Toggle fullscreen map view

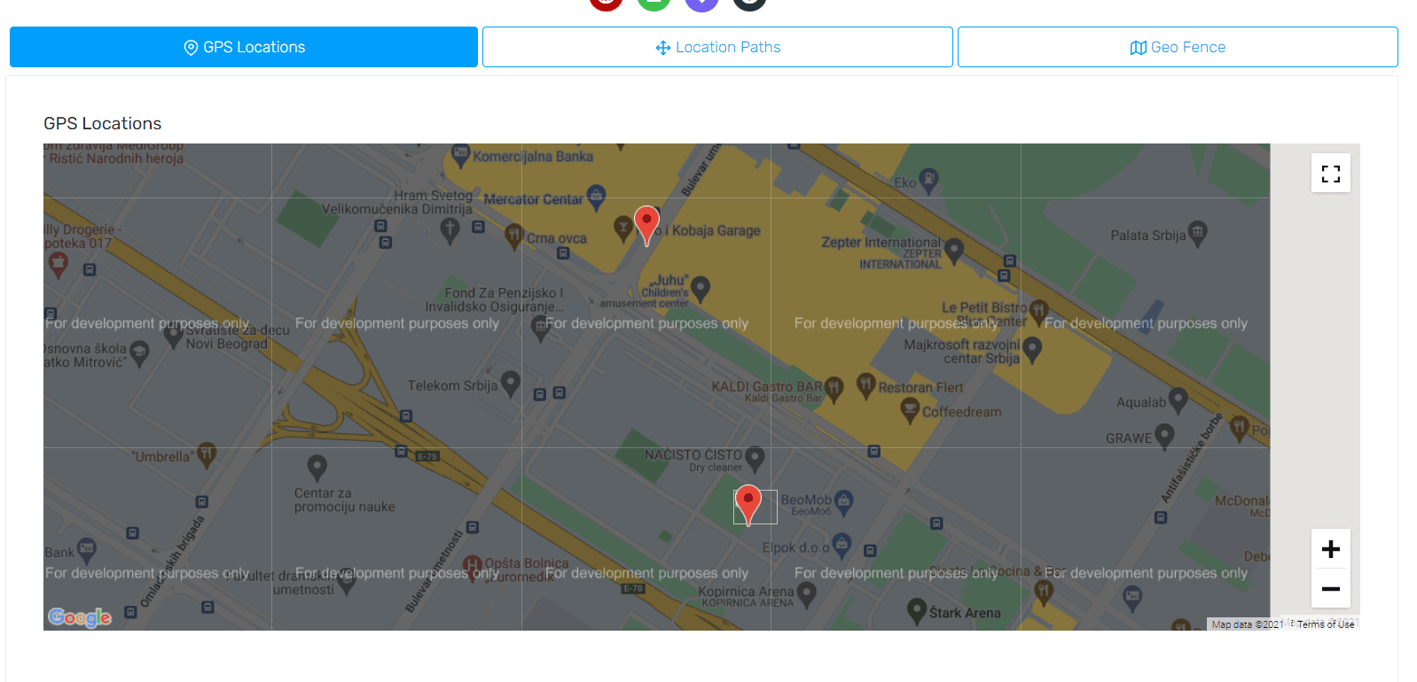tap(1330, 174)
